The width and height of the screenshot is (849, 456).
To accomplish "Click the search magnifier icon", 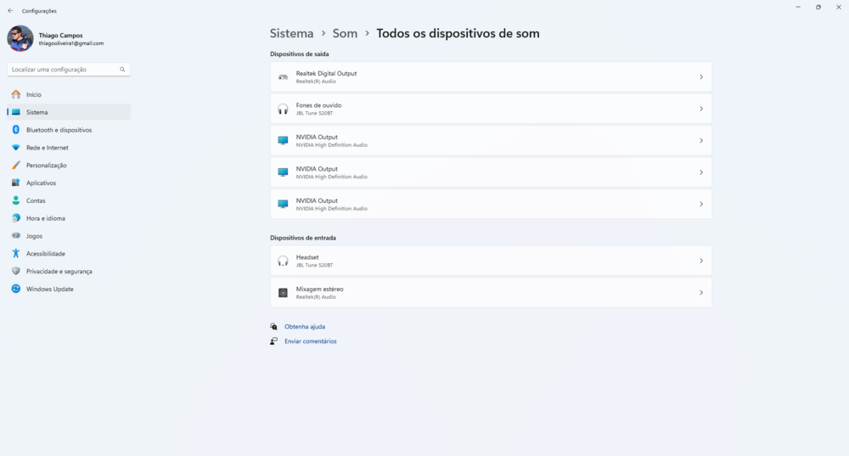I will [122, 70].
